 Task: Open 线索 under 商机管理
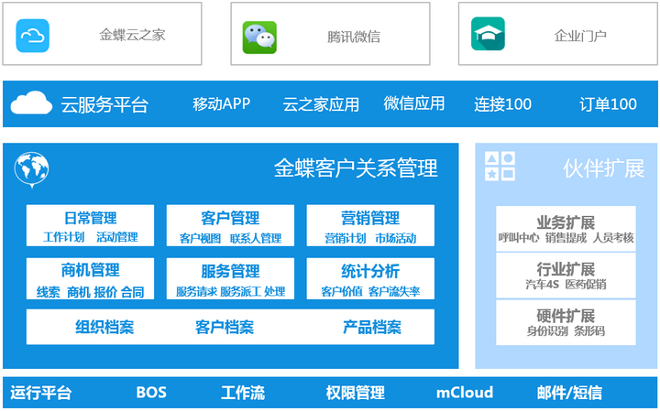click(48, 292)
